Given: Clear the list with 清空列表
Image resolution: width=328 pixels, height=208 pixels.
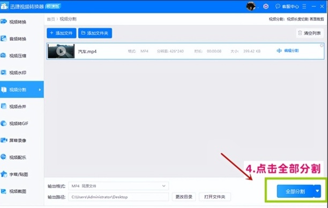Looking at the screenshot, I should (x=310, y=33).
